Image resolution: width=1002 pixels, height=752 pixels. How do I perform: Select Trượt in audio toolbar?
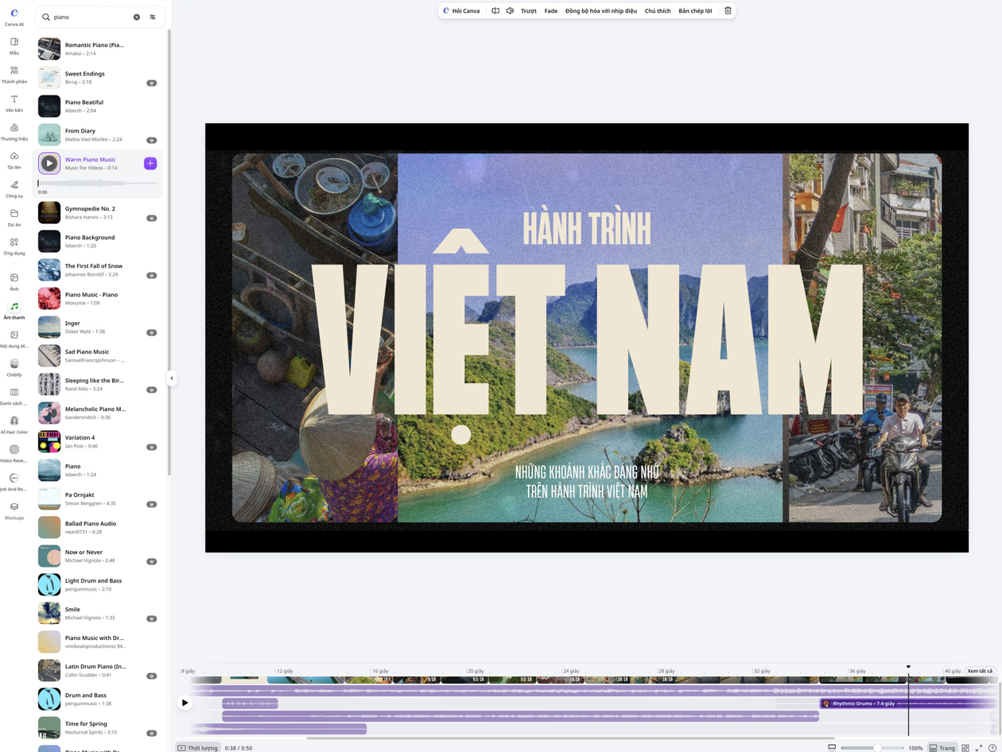click(x=529, y=11)
